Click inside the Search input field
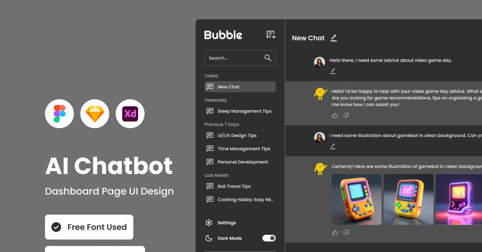482x252 pixels. click(233, 58)
